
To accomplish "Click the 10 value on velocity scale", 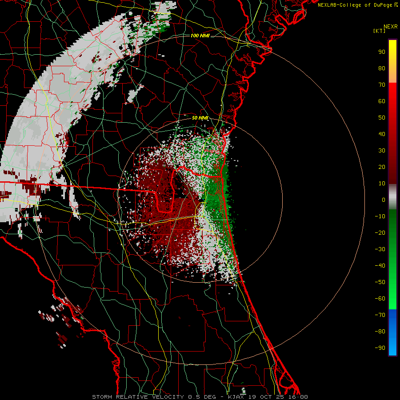I will pos(382,184).
